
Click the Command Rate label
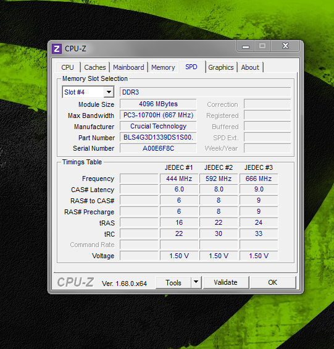[x=92, y=245]
